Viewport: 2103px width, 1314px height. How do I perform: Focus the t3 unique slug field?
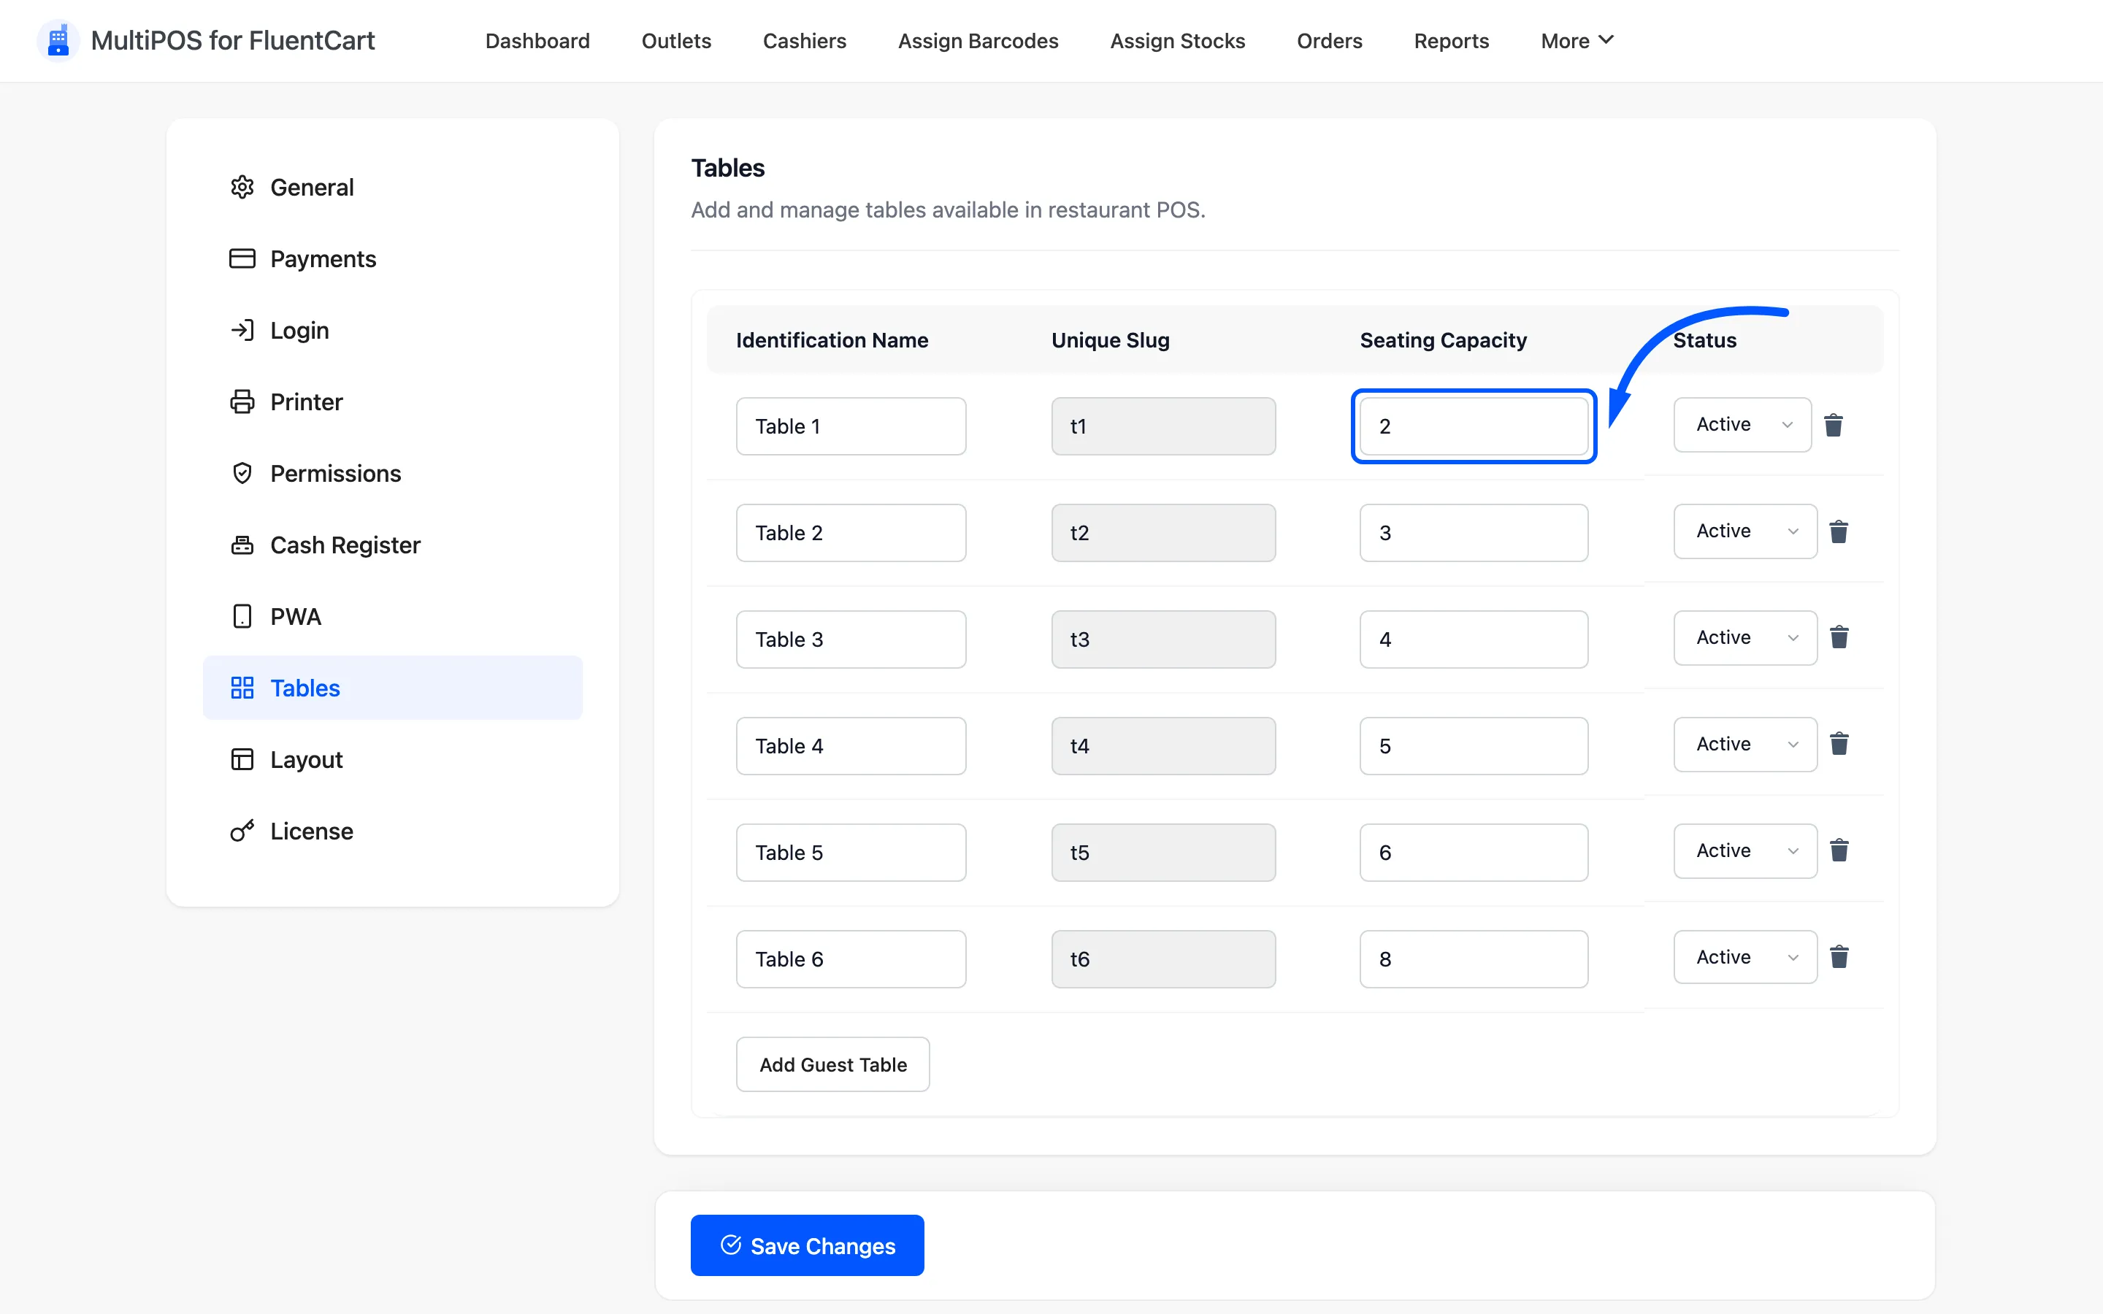click(1164, 639)
